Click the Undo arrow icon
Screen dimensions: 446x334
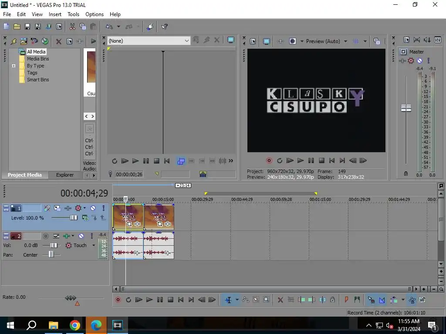tap(109, 27)
